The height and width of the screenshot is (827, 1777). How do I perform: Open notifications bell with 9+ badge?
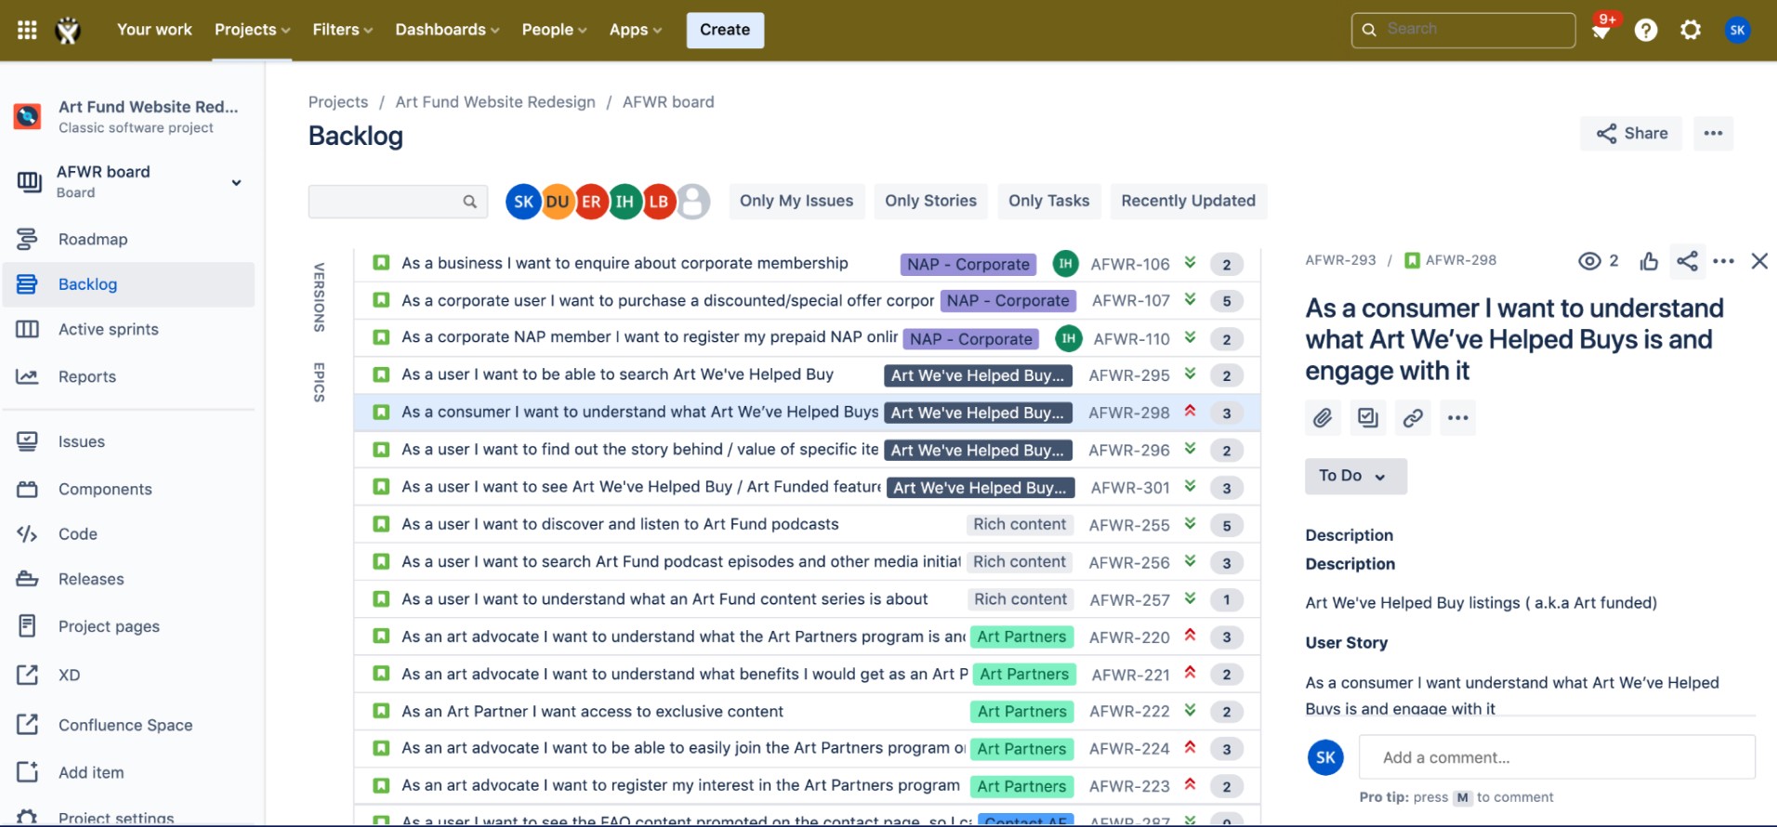(x=1601, y=30)
